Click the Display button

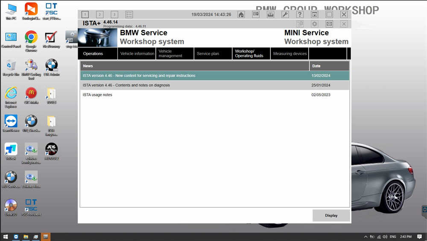[331, 215]
